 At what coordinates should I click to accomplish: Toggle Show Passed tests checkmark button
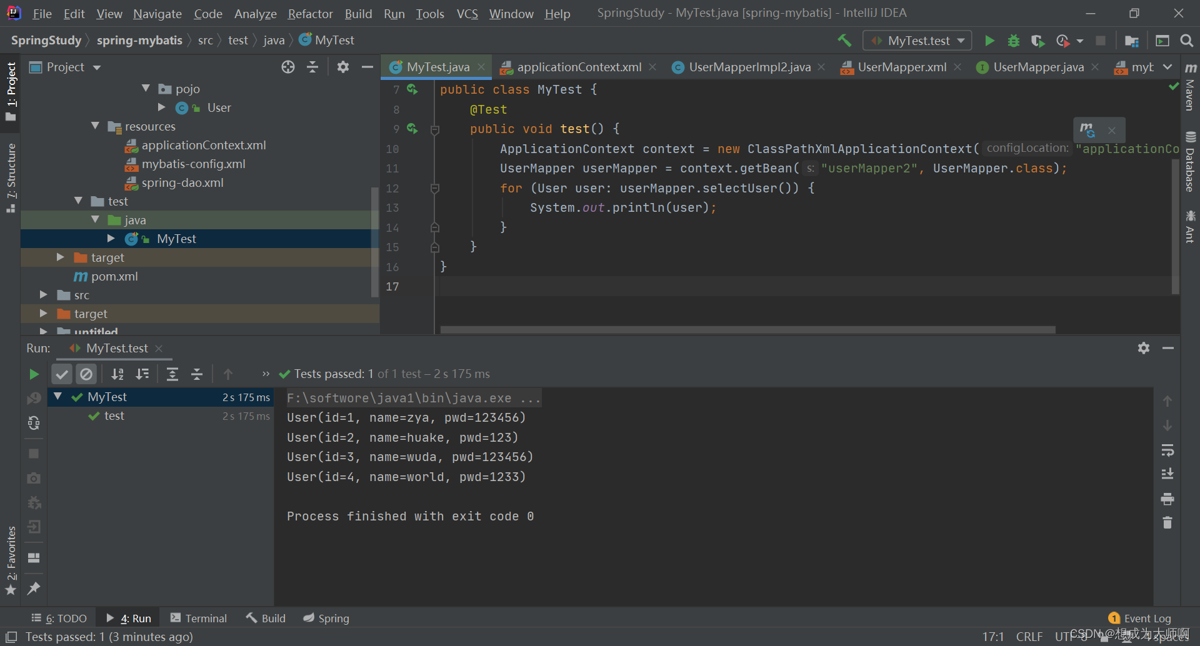tap(62, 374)
